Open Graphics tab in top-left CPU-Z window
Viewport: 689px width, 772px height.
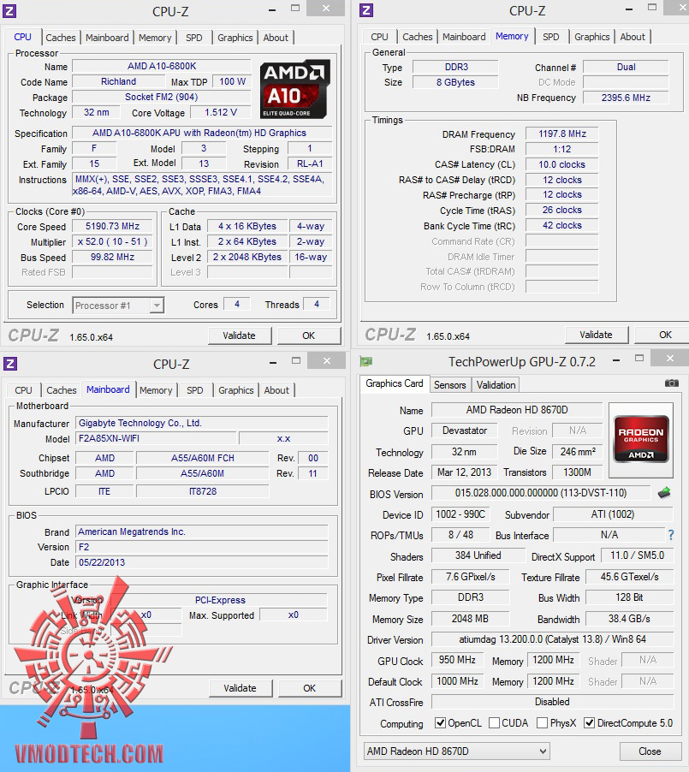pos(235,38)
